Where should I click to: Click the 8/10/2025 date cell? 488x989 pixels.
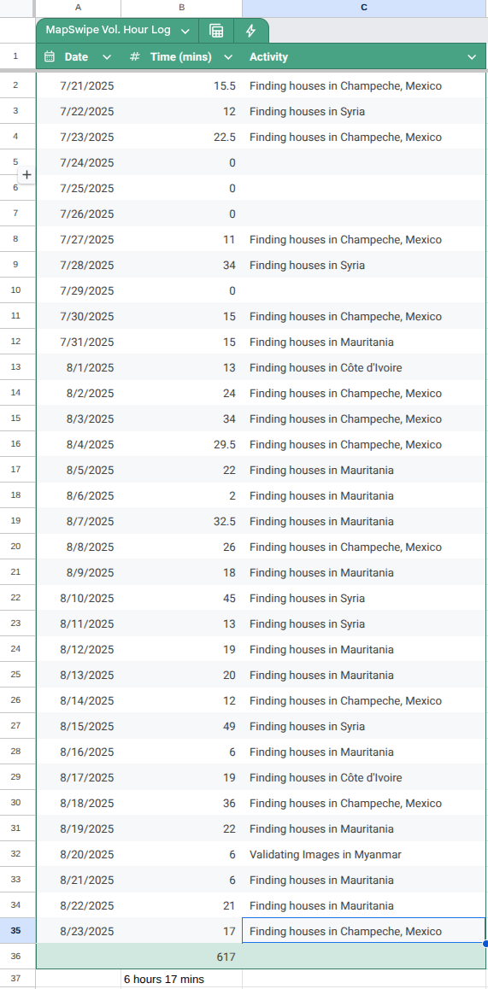tap(79, 598)
